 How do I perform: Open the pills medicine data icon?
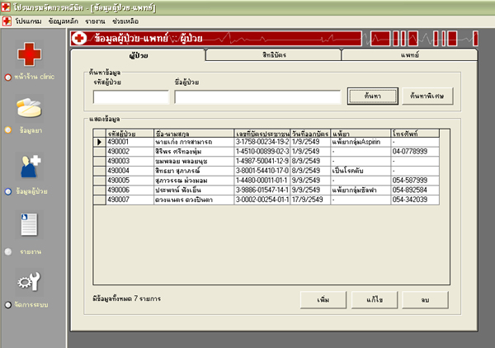tap(31, 107)
